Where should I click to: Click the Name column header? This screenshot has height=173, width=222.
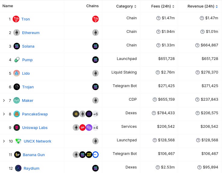(x=8, y=6)
